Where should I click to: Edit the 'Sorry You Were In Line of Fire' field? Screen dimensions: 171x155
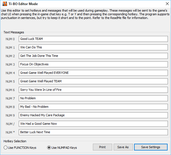point(93,90)
